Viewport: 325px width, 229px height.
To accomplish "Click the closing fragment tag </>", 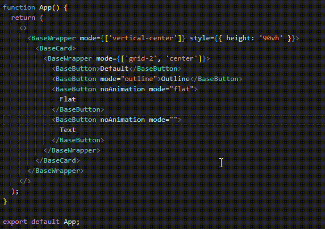I will click(25, 181).
